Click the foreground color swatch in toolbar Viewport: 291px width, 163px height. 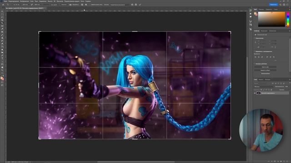pos(2,78)
